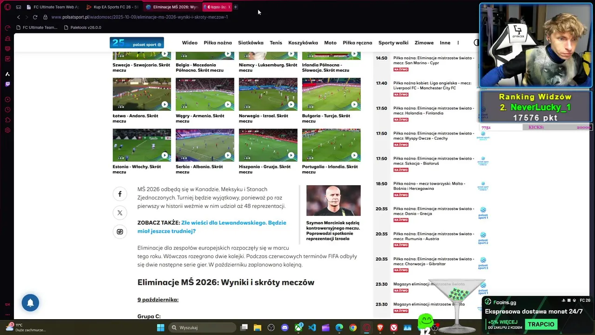Play Estonia - Włochy highlight video
This screenshot has width=595, height=335.
tap(142, 145)
